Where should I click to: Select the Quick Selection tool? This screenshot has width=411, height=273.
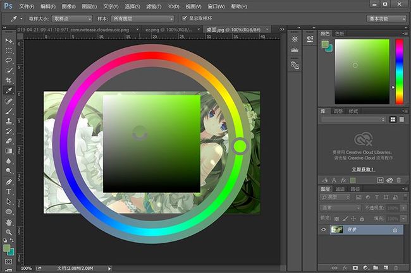pos(9,71)
